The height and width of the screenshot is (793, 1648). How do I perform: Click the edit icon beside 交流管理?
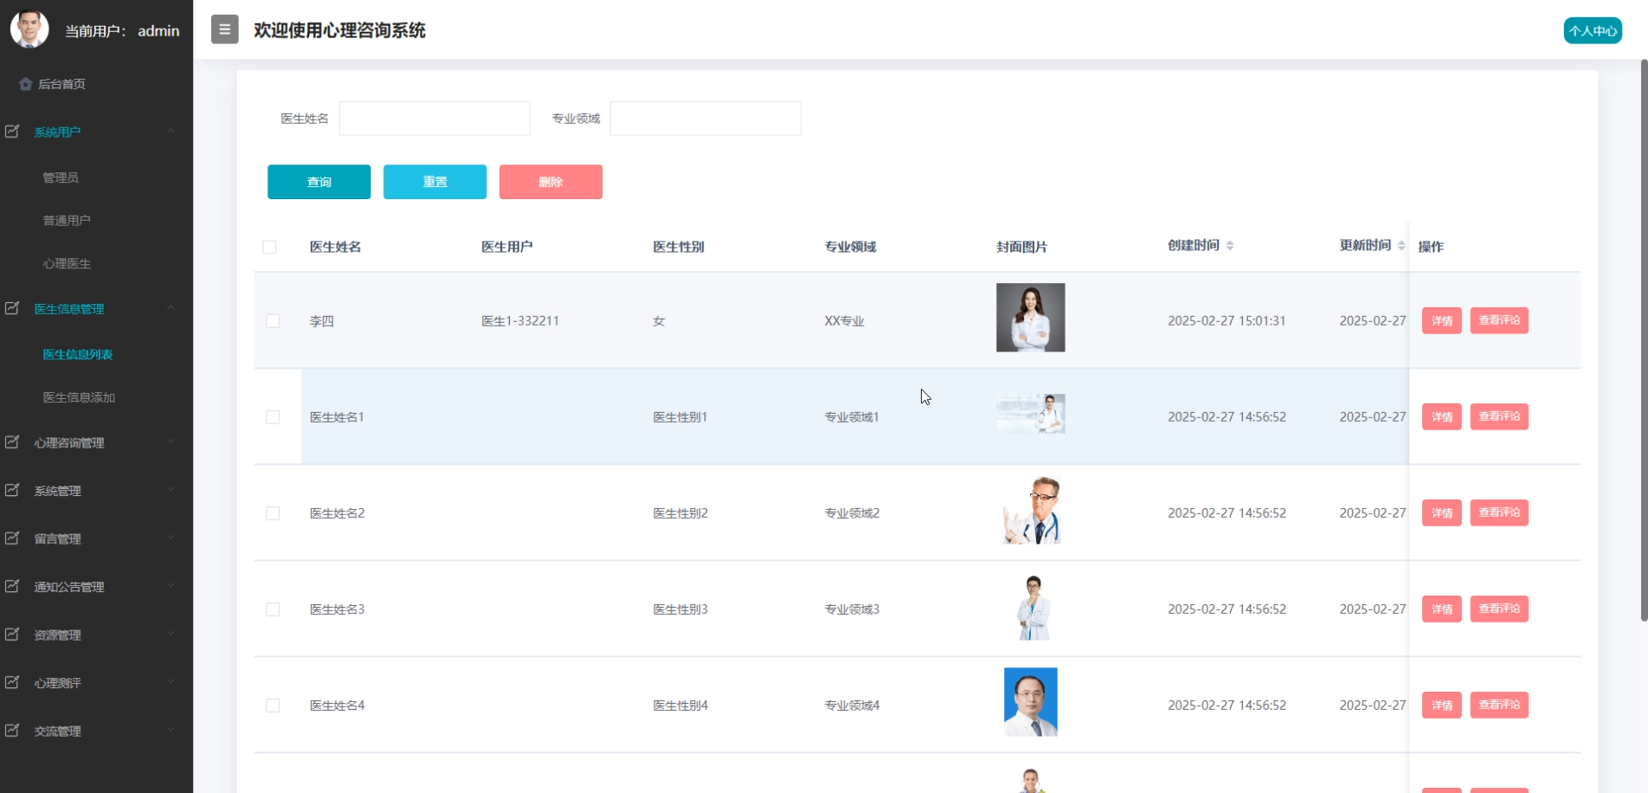click(x=12, y=731)
